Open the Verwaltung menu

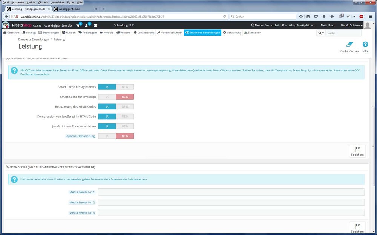pos(232,33)
